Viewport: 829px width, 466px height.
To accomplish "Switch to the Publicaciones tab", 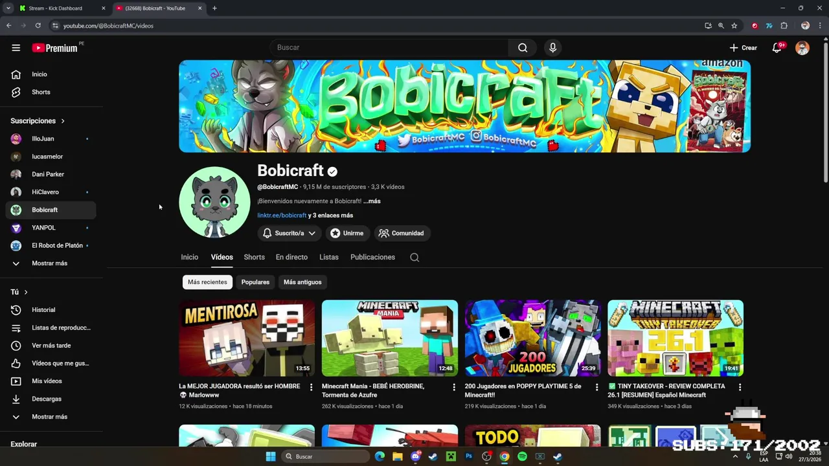I will [372, 258].
